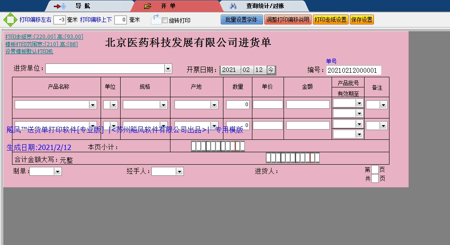The height and width of the screenshot is (245, 450).
Task: Open the 制单 dropdown list
Action: tap(57, 172)
